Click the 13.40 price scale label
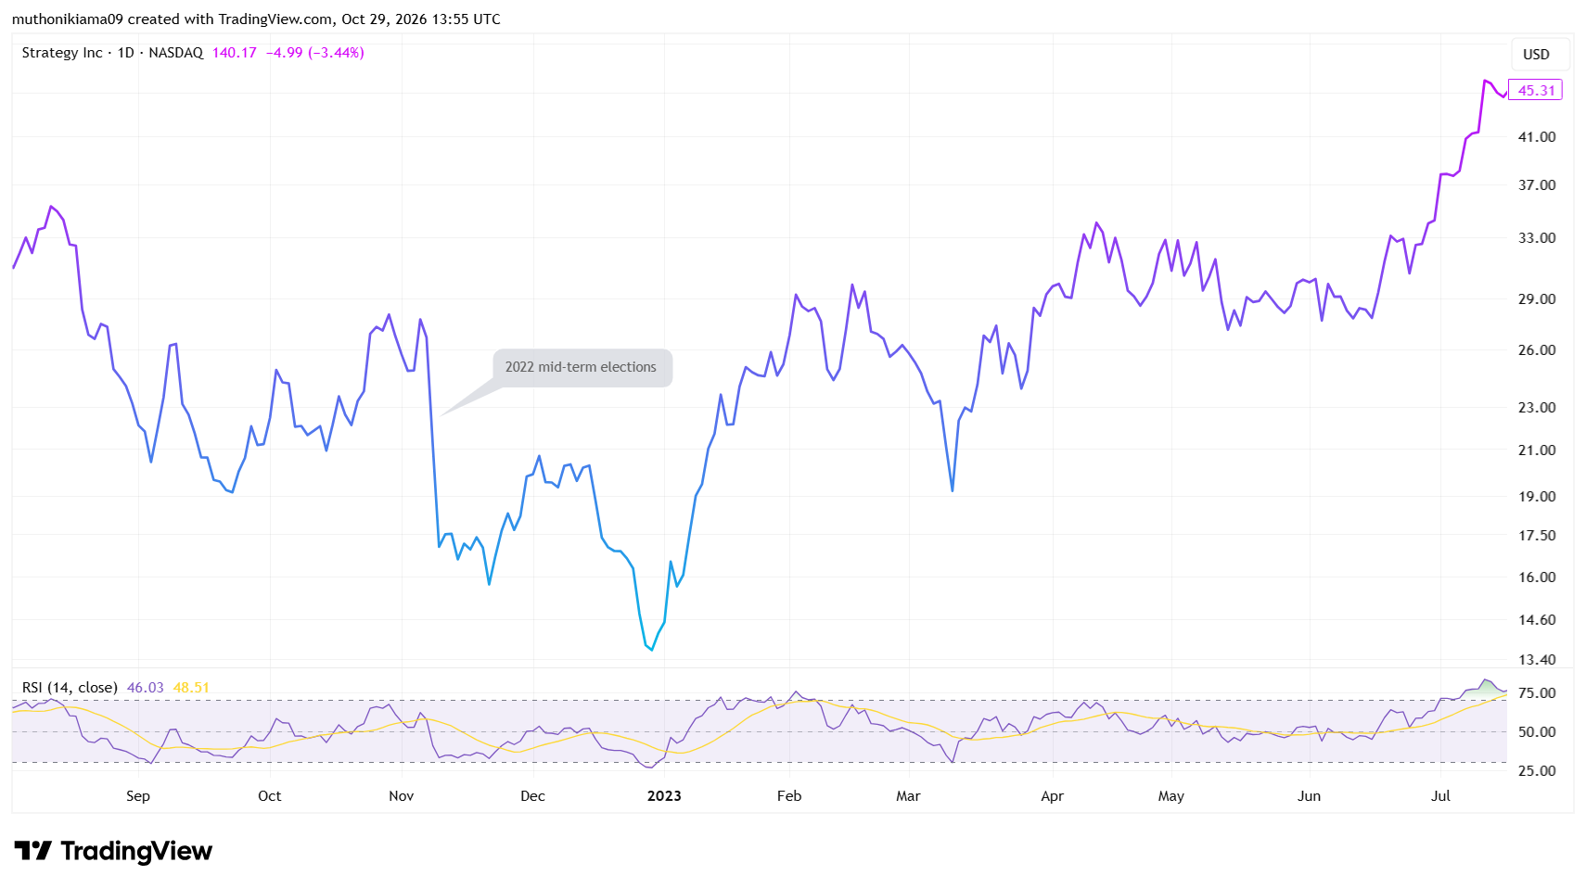The image size is (1586, 888). pos(1537,660)
